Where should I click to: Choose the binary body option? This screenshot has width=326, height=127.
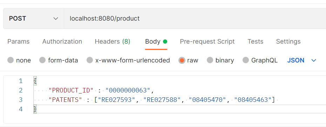(210, 60)
